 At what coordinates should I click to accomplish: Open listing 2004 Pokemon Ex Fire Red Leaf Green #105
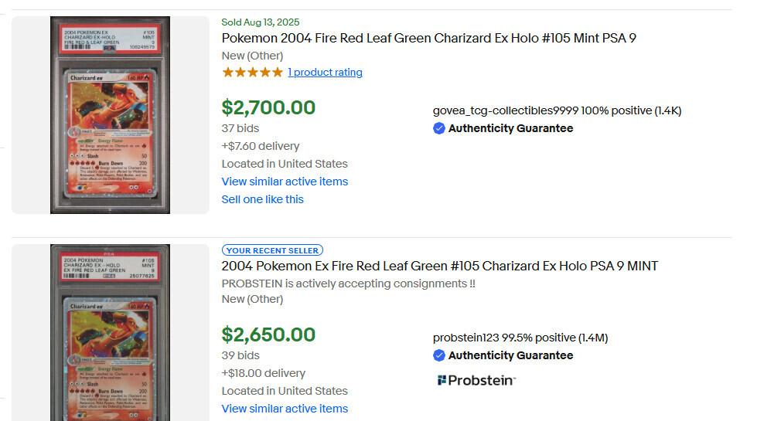point(440,267)
